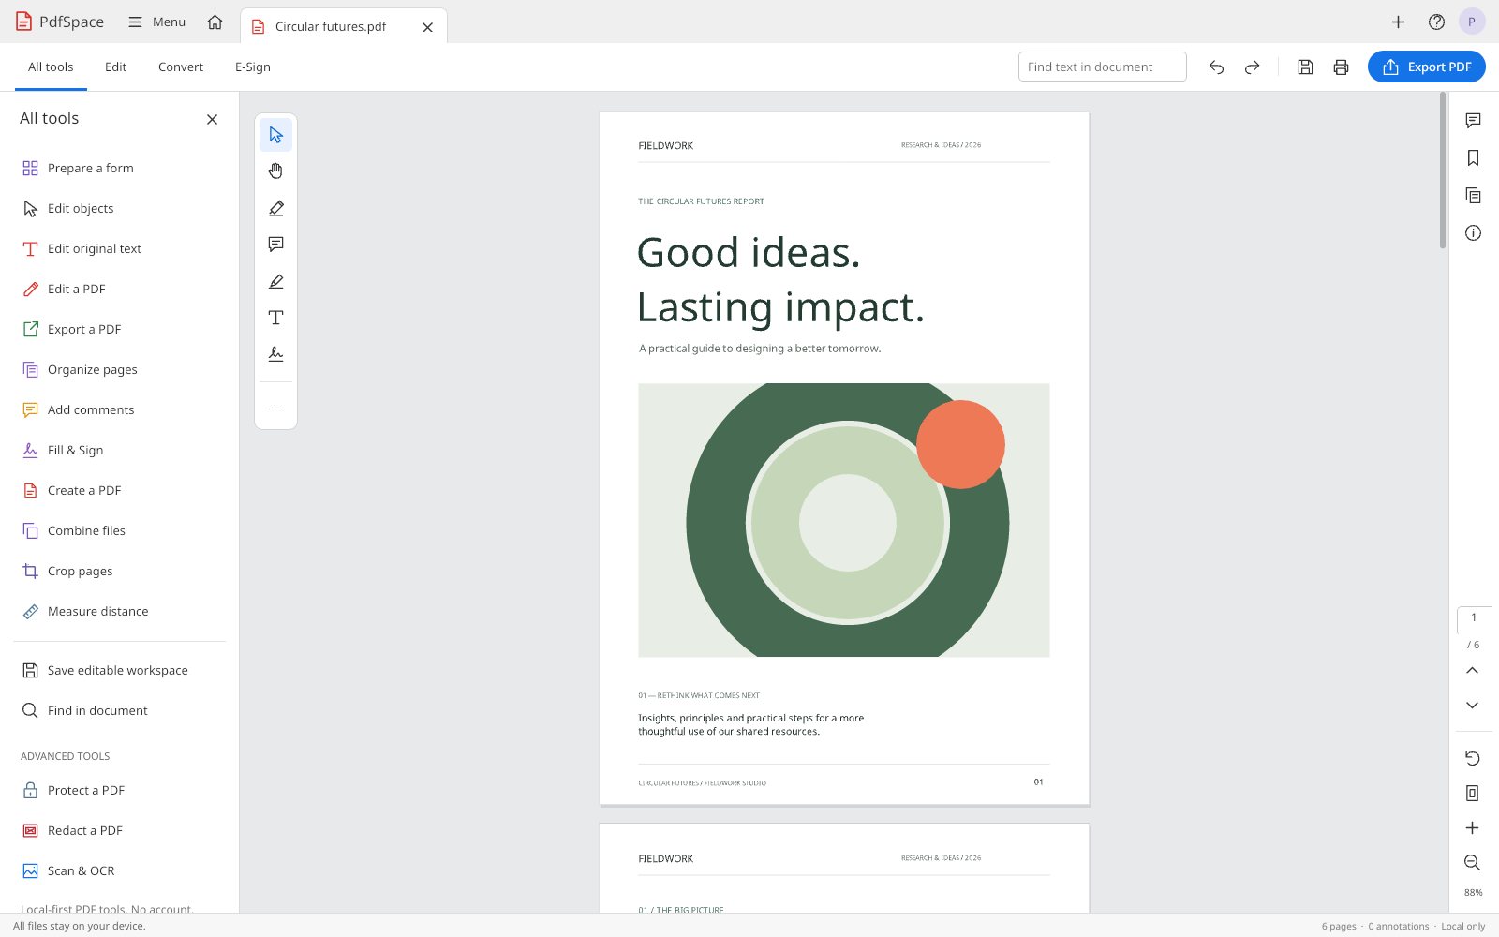Click the Export PDF button

coord(1426,67)
